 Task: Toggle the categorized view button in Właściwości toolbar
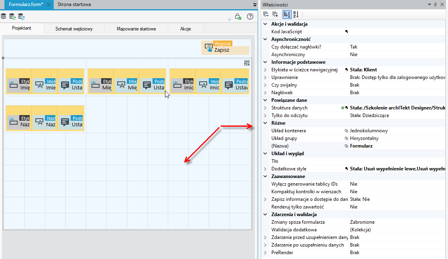287,14
